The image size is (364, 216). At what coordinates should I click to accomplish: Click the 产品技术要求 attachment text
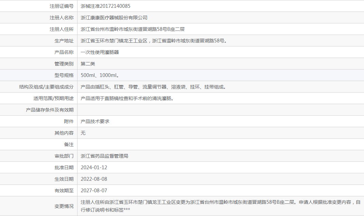(x=95, y=121)
